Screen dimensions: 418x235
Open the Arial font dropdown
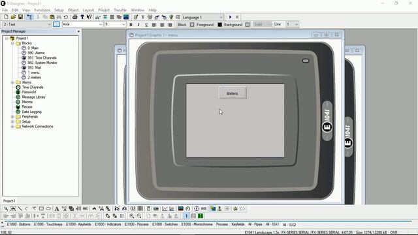(101, 24)
